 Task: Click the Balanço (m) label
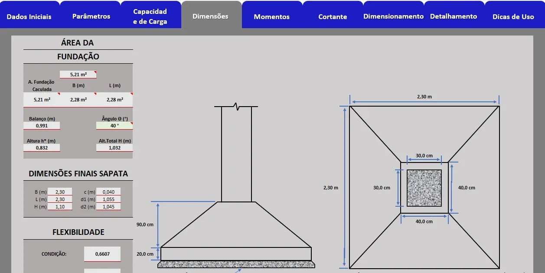[x=42, y=119]
